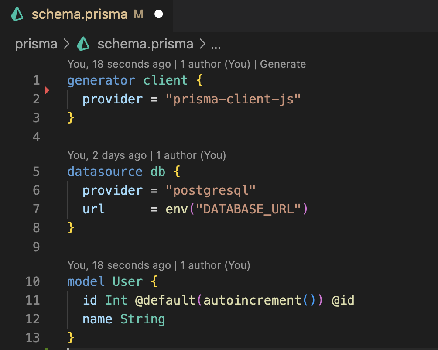The image size is (438, 350).
Task: Click 'provider' on line 6
Action: [113, 191]
